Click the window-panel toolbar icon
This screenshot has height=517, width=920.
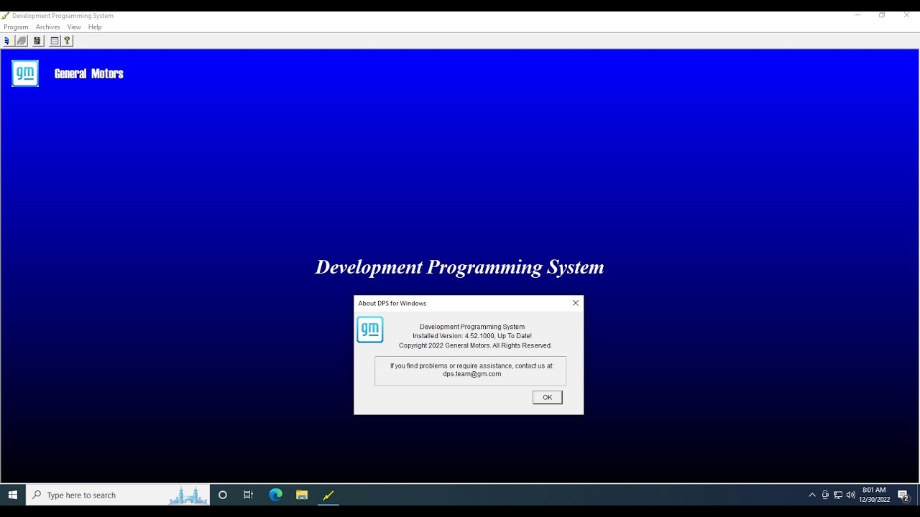[x=55, y=41]
